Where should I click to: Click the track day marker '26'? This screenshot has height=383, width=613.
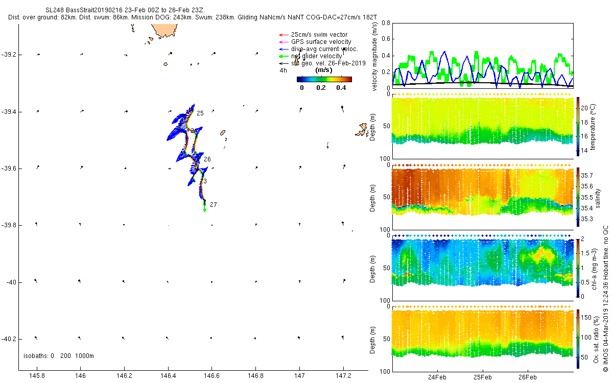coord(207,159)
